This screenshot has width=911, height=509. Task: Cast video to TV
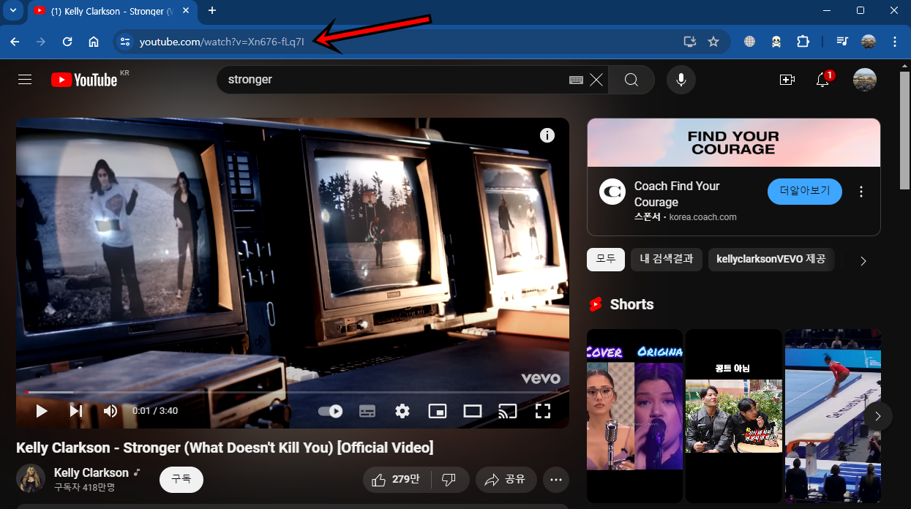508,411
